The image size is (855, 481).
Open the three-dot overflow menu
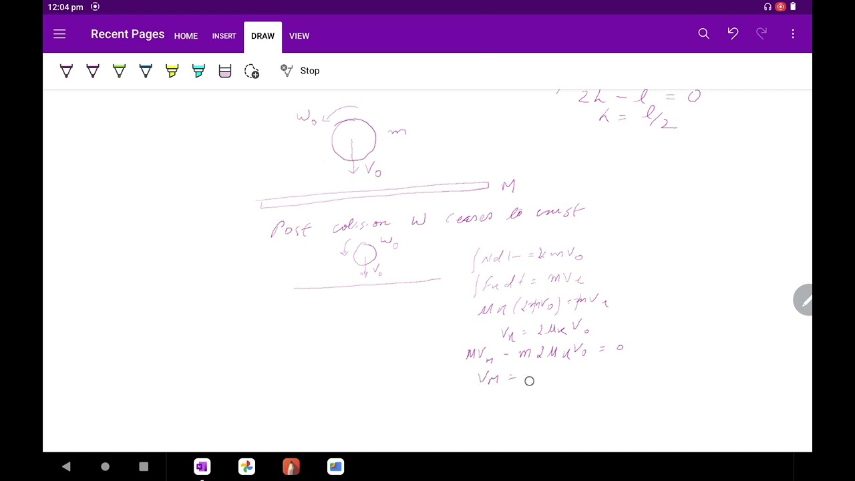[793, 33]
